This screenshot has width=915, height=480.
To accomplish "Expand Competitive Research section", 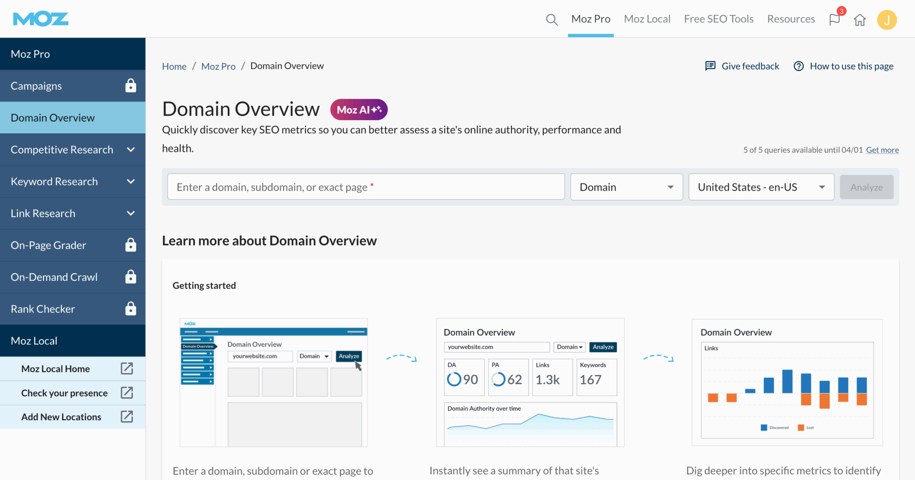I will pos(72,150).
